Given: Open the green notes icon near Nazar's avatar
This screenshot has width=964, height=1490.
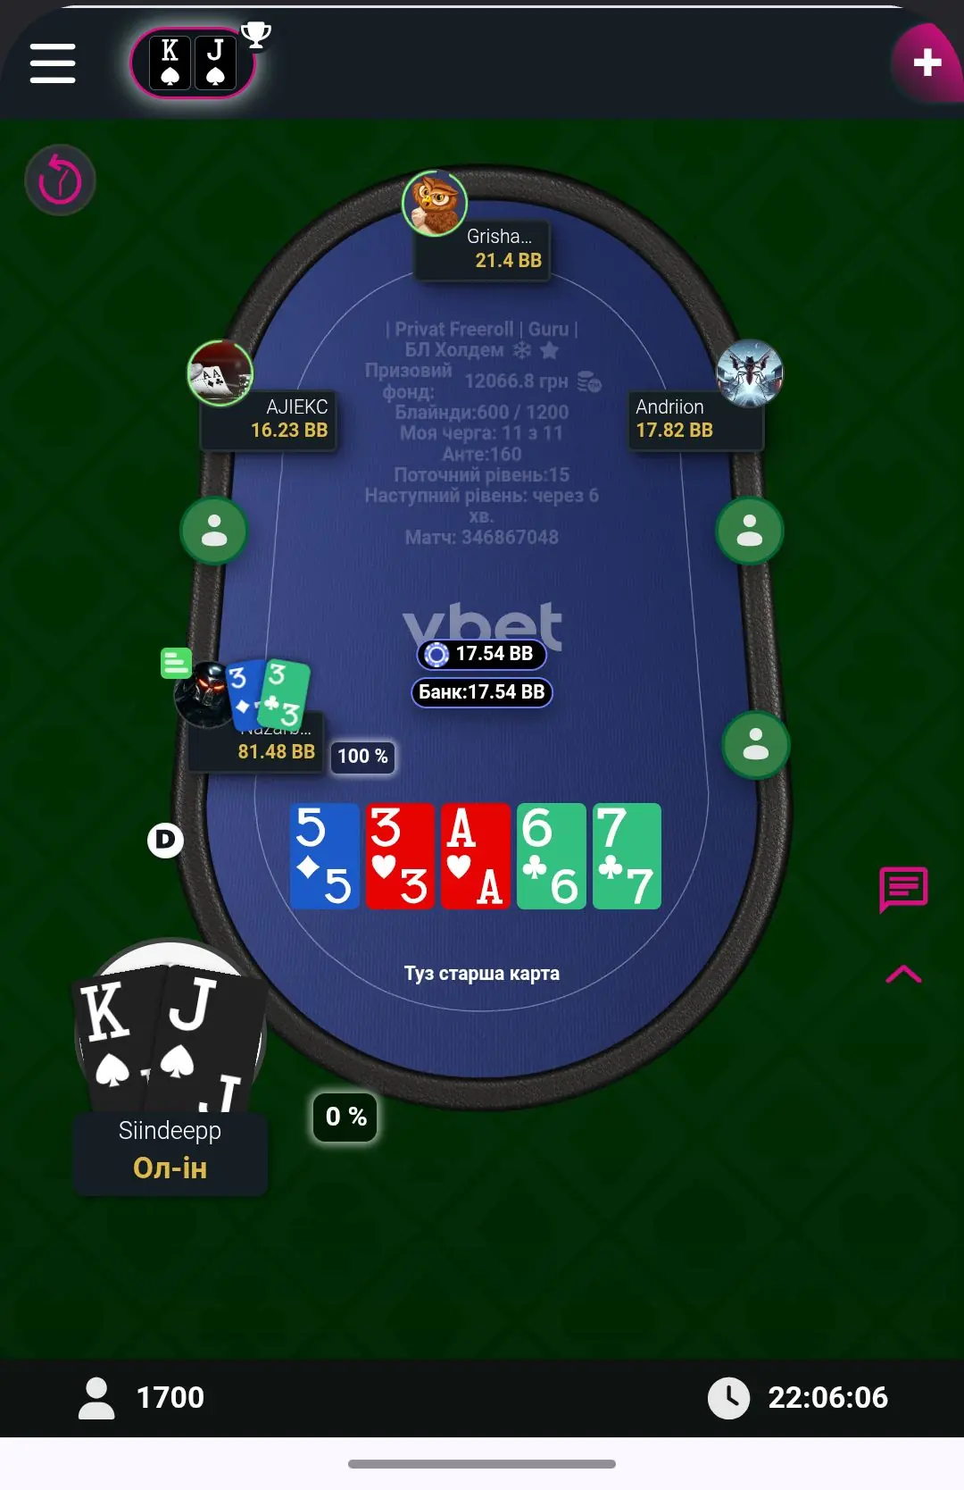Looking at the screenshot, I should pyautogui.click(x=176, y=663).
